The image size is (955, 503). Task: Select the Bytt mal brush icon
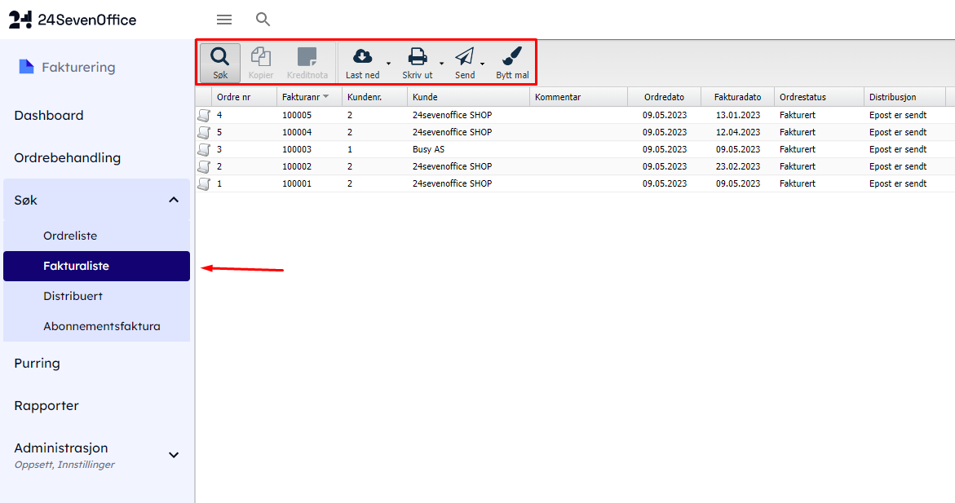pos(512,56)
